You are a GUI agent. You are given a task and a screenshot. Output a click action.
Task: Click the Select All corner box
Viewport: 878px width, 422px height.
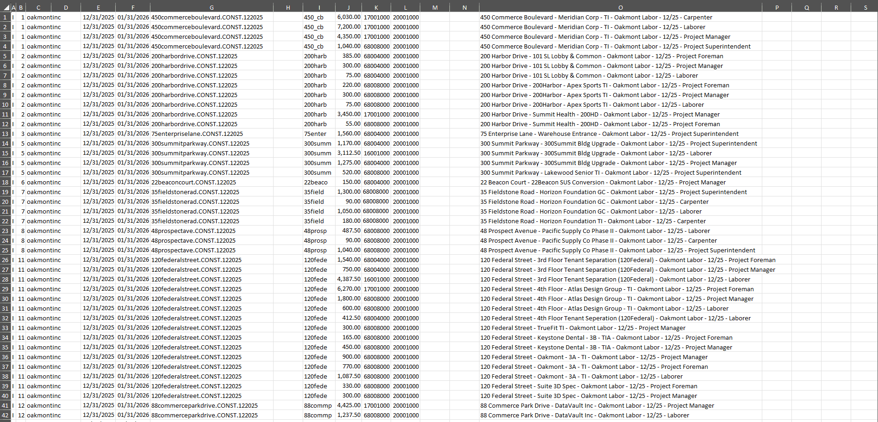coord(5,7)
